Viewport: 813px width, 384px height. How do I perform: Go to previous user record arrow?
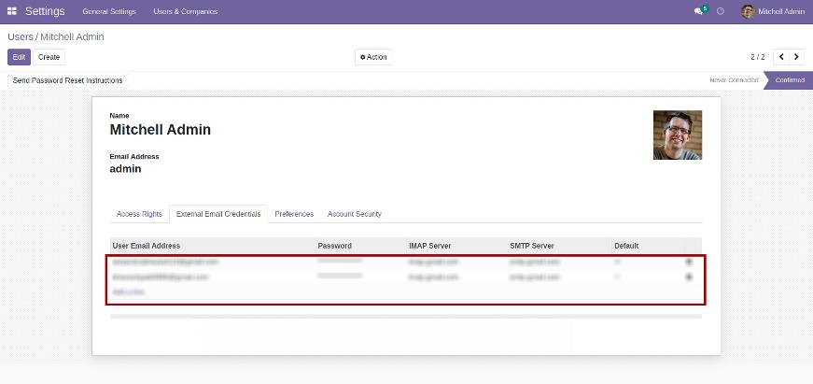781,57
